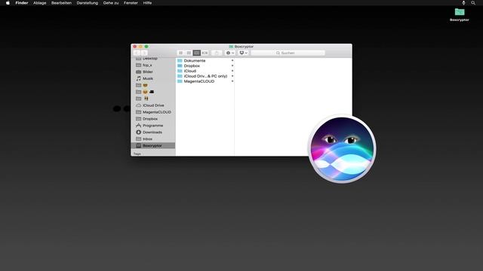Go back in Finder window
The image size is (483, 271).
pyautogui.click(x=137, y=53)
